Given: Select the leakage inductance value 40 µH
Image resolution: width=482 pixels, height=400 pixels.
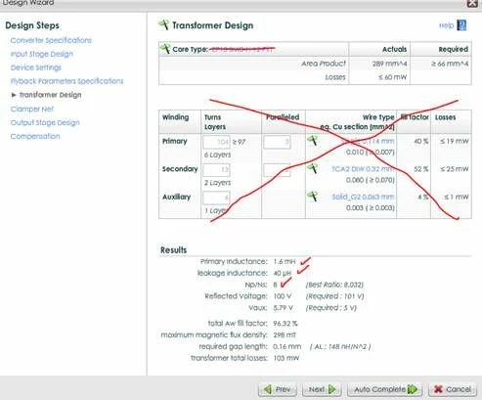Looking at the screenshot, I should pos(283,273).
